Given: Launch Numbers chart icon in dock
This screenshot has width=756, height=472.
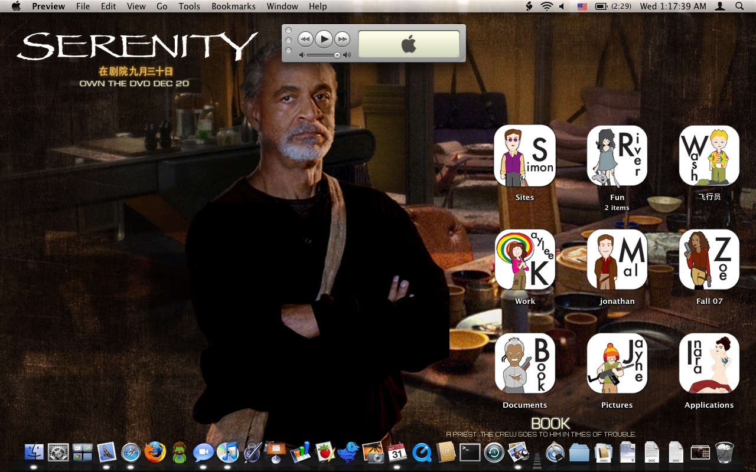Looking at the screenshot, I should tap(300, 453).
